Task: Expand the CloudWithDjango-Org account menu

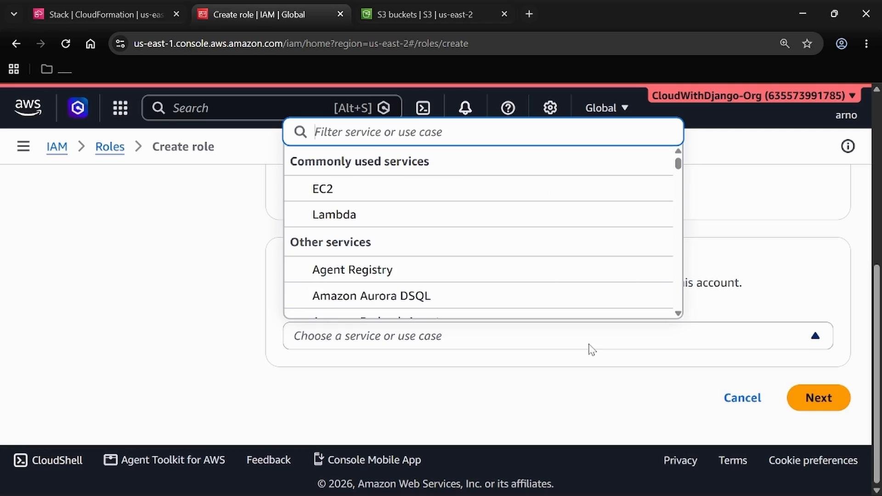Action: point(754,96)
